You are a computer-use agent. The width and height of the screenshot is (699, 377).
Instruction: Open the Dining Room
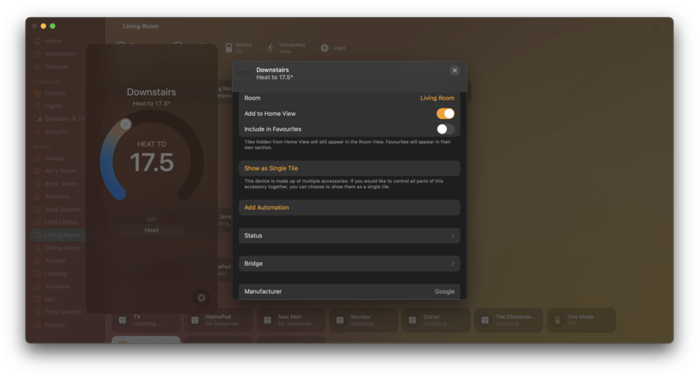[57, 248]
